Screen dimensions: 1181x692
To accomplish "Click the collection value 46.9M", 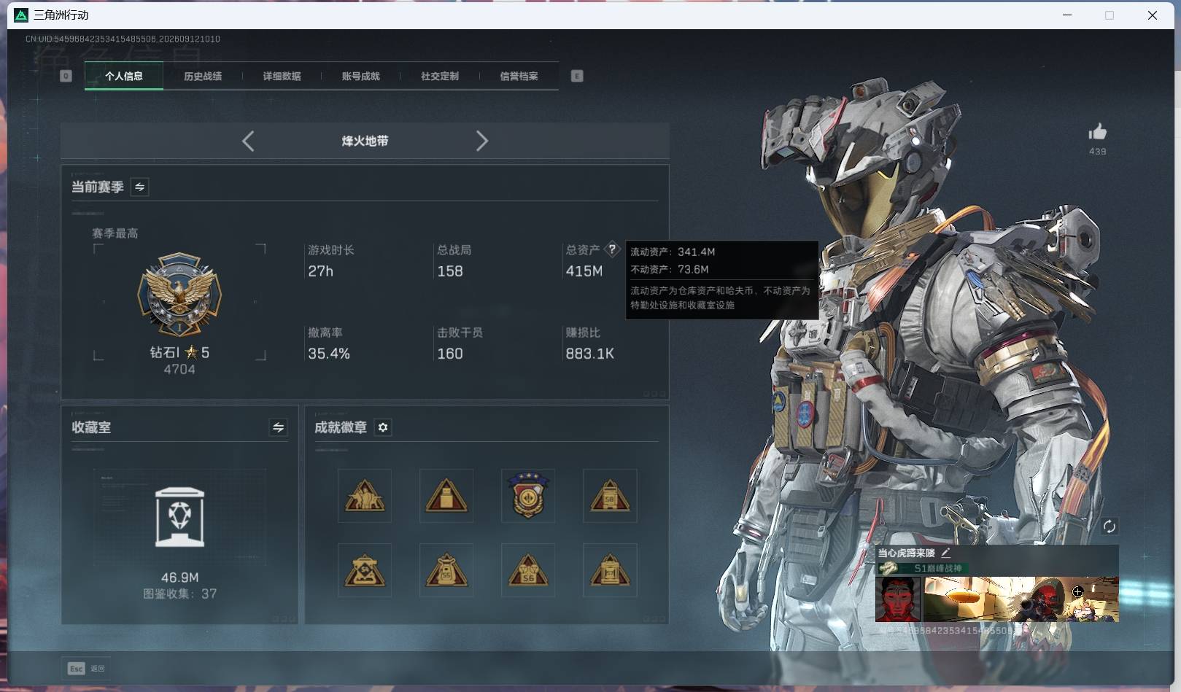I will [x=180, y=578].
